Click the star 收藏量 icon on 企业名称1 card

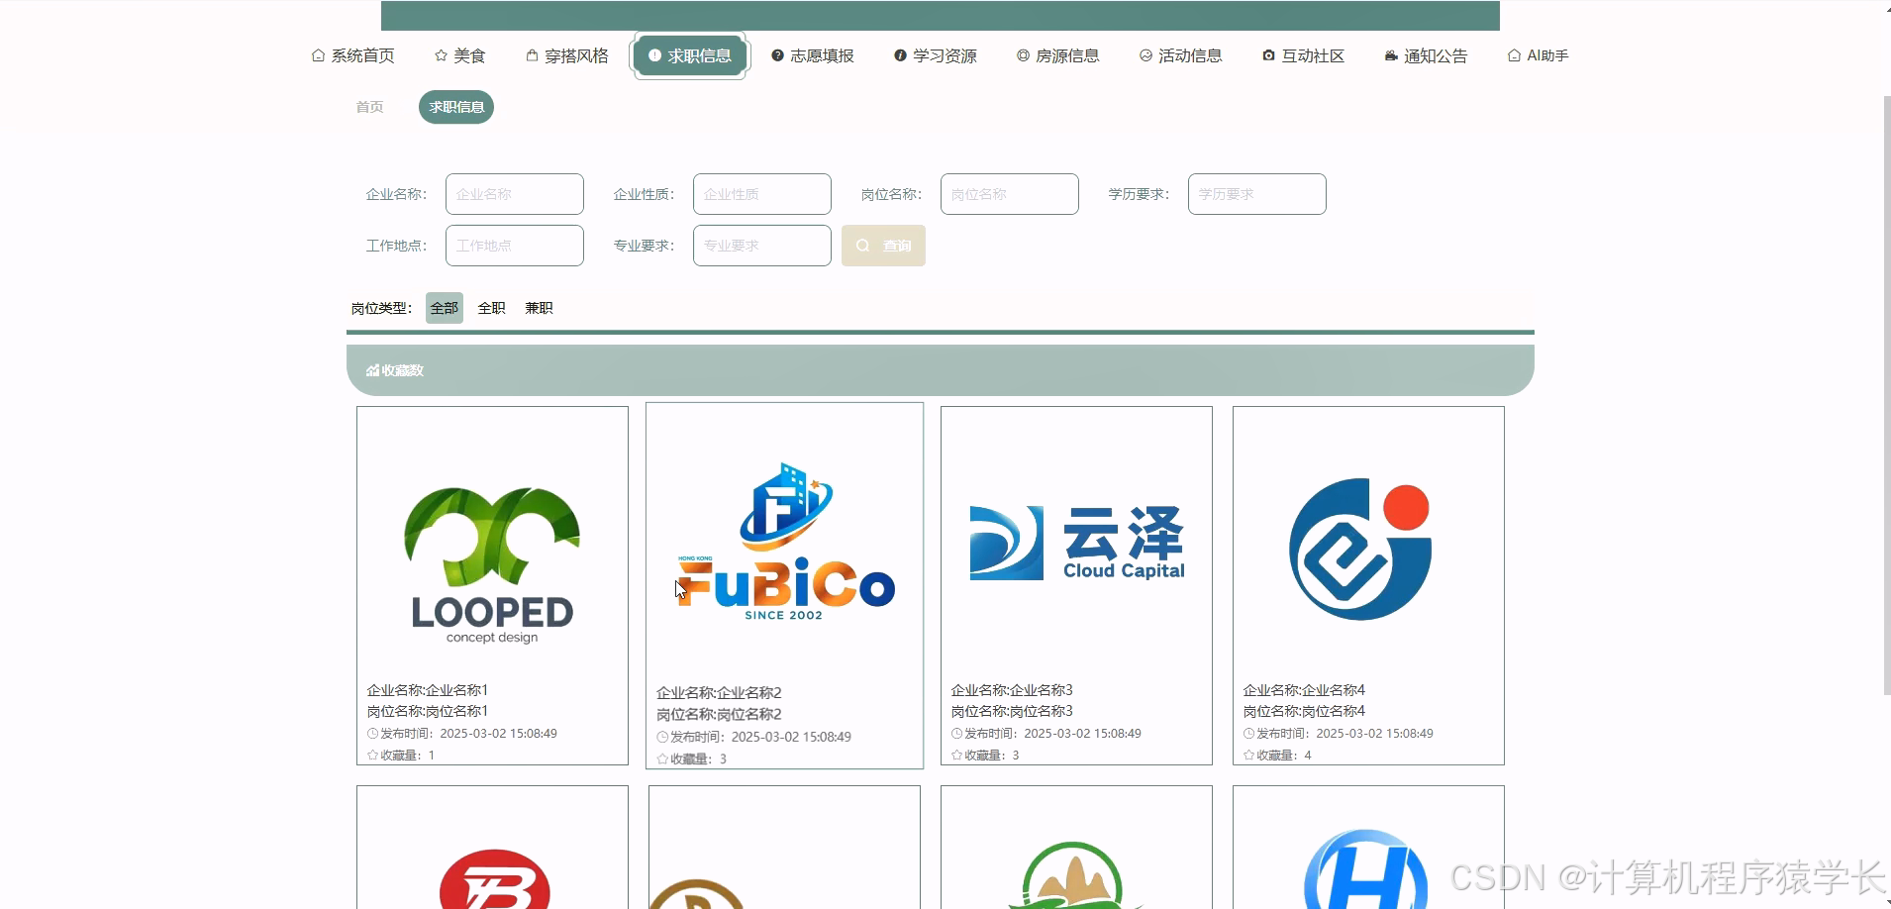pyautogui.click(x=373, y=755)
